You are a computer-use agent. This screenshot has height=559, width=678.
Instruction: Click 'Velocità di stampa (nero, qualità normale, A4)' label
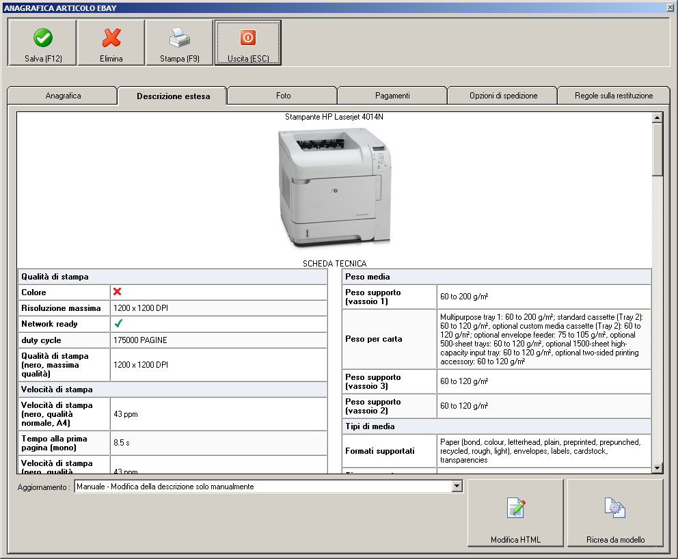tap(57, 414)
